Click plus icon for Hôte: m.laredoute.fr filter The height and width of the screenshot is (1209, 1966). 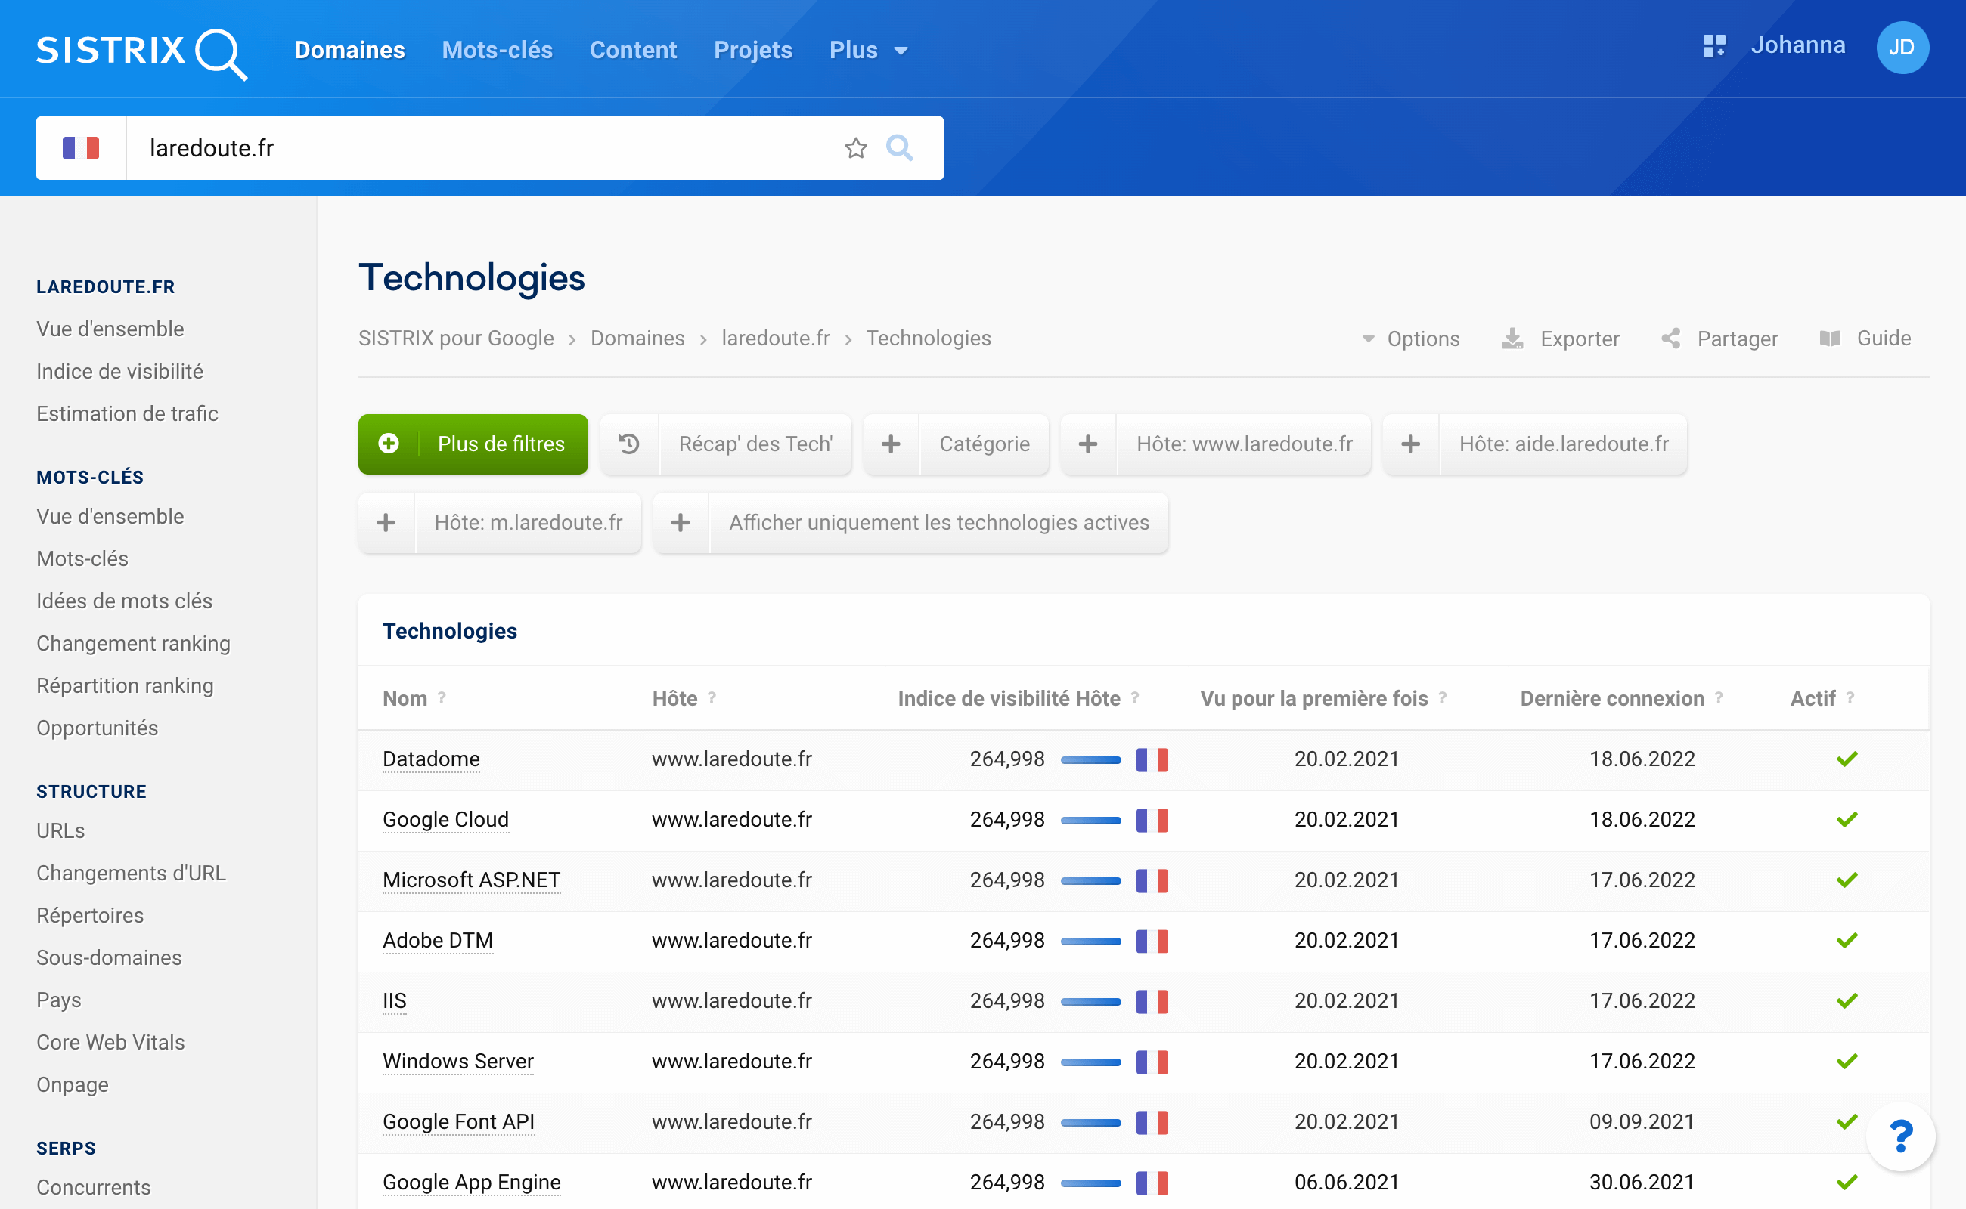[x=386, y=523]
